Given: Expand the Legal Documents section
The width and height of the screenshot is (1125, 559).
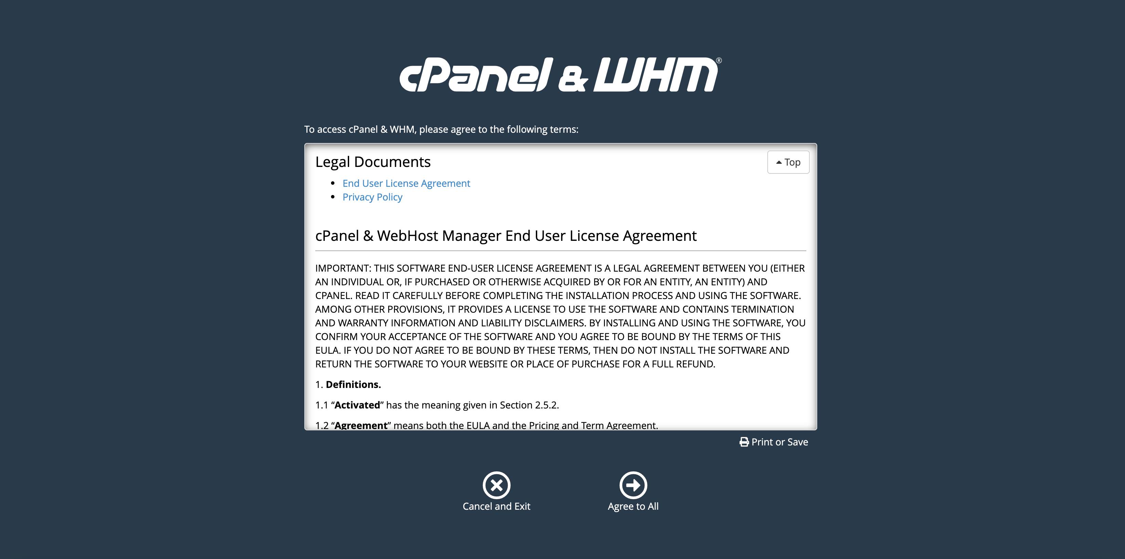Looking at the screenshot, I should pyautogui.click(x=372, y=161).
